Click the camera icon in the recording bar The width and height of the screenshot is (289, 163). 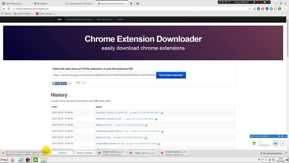(x=265, y=2)
